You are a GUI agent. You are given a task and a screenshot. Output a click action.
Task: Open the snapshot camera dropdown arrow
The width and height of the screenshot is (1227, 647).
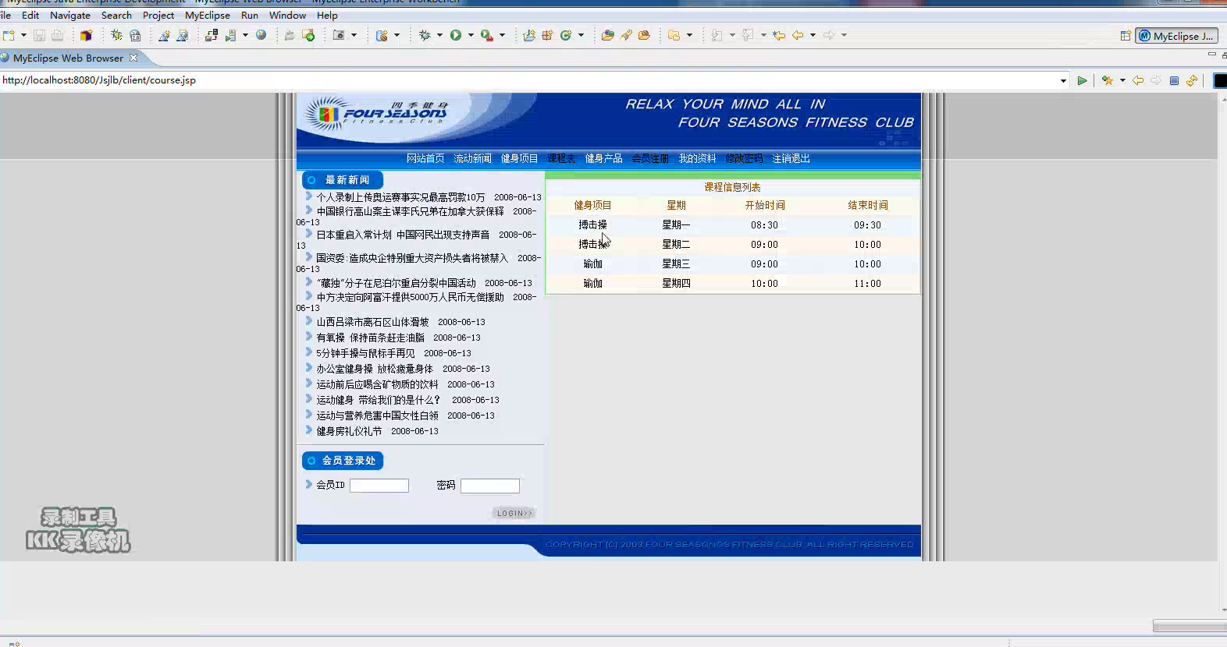354,35
